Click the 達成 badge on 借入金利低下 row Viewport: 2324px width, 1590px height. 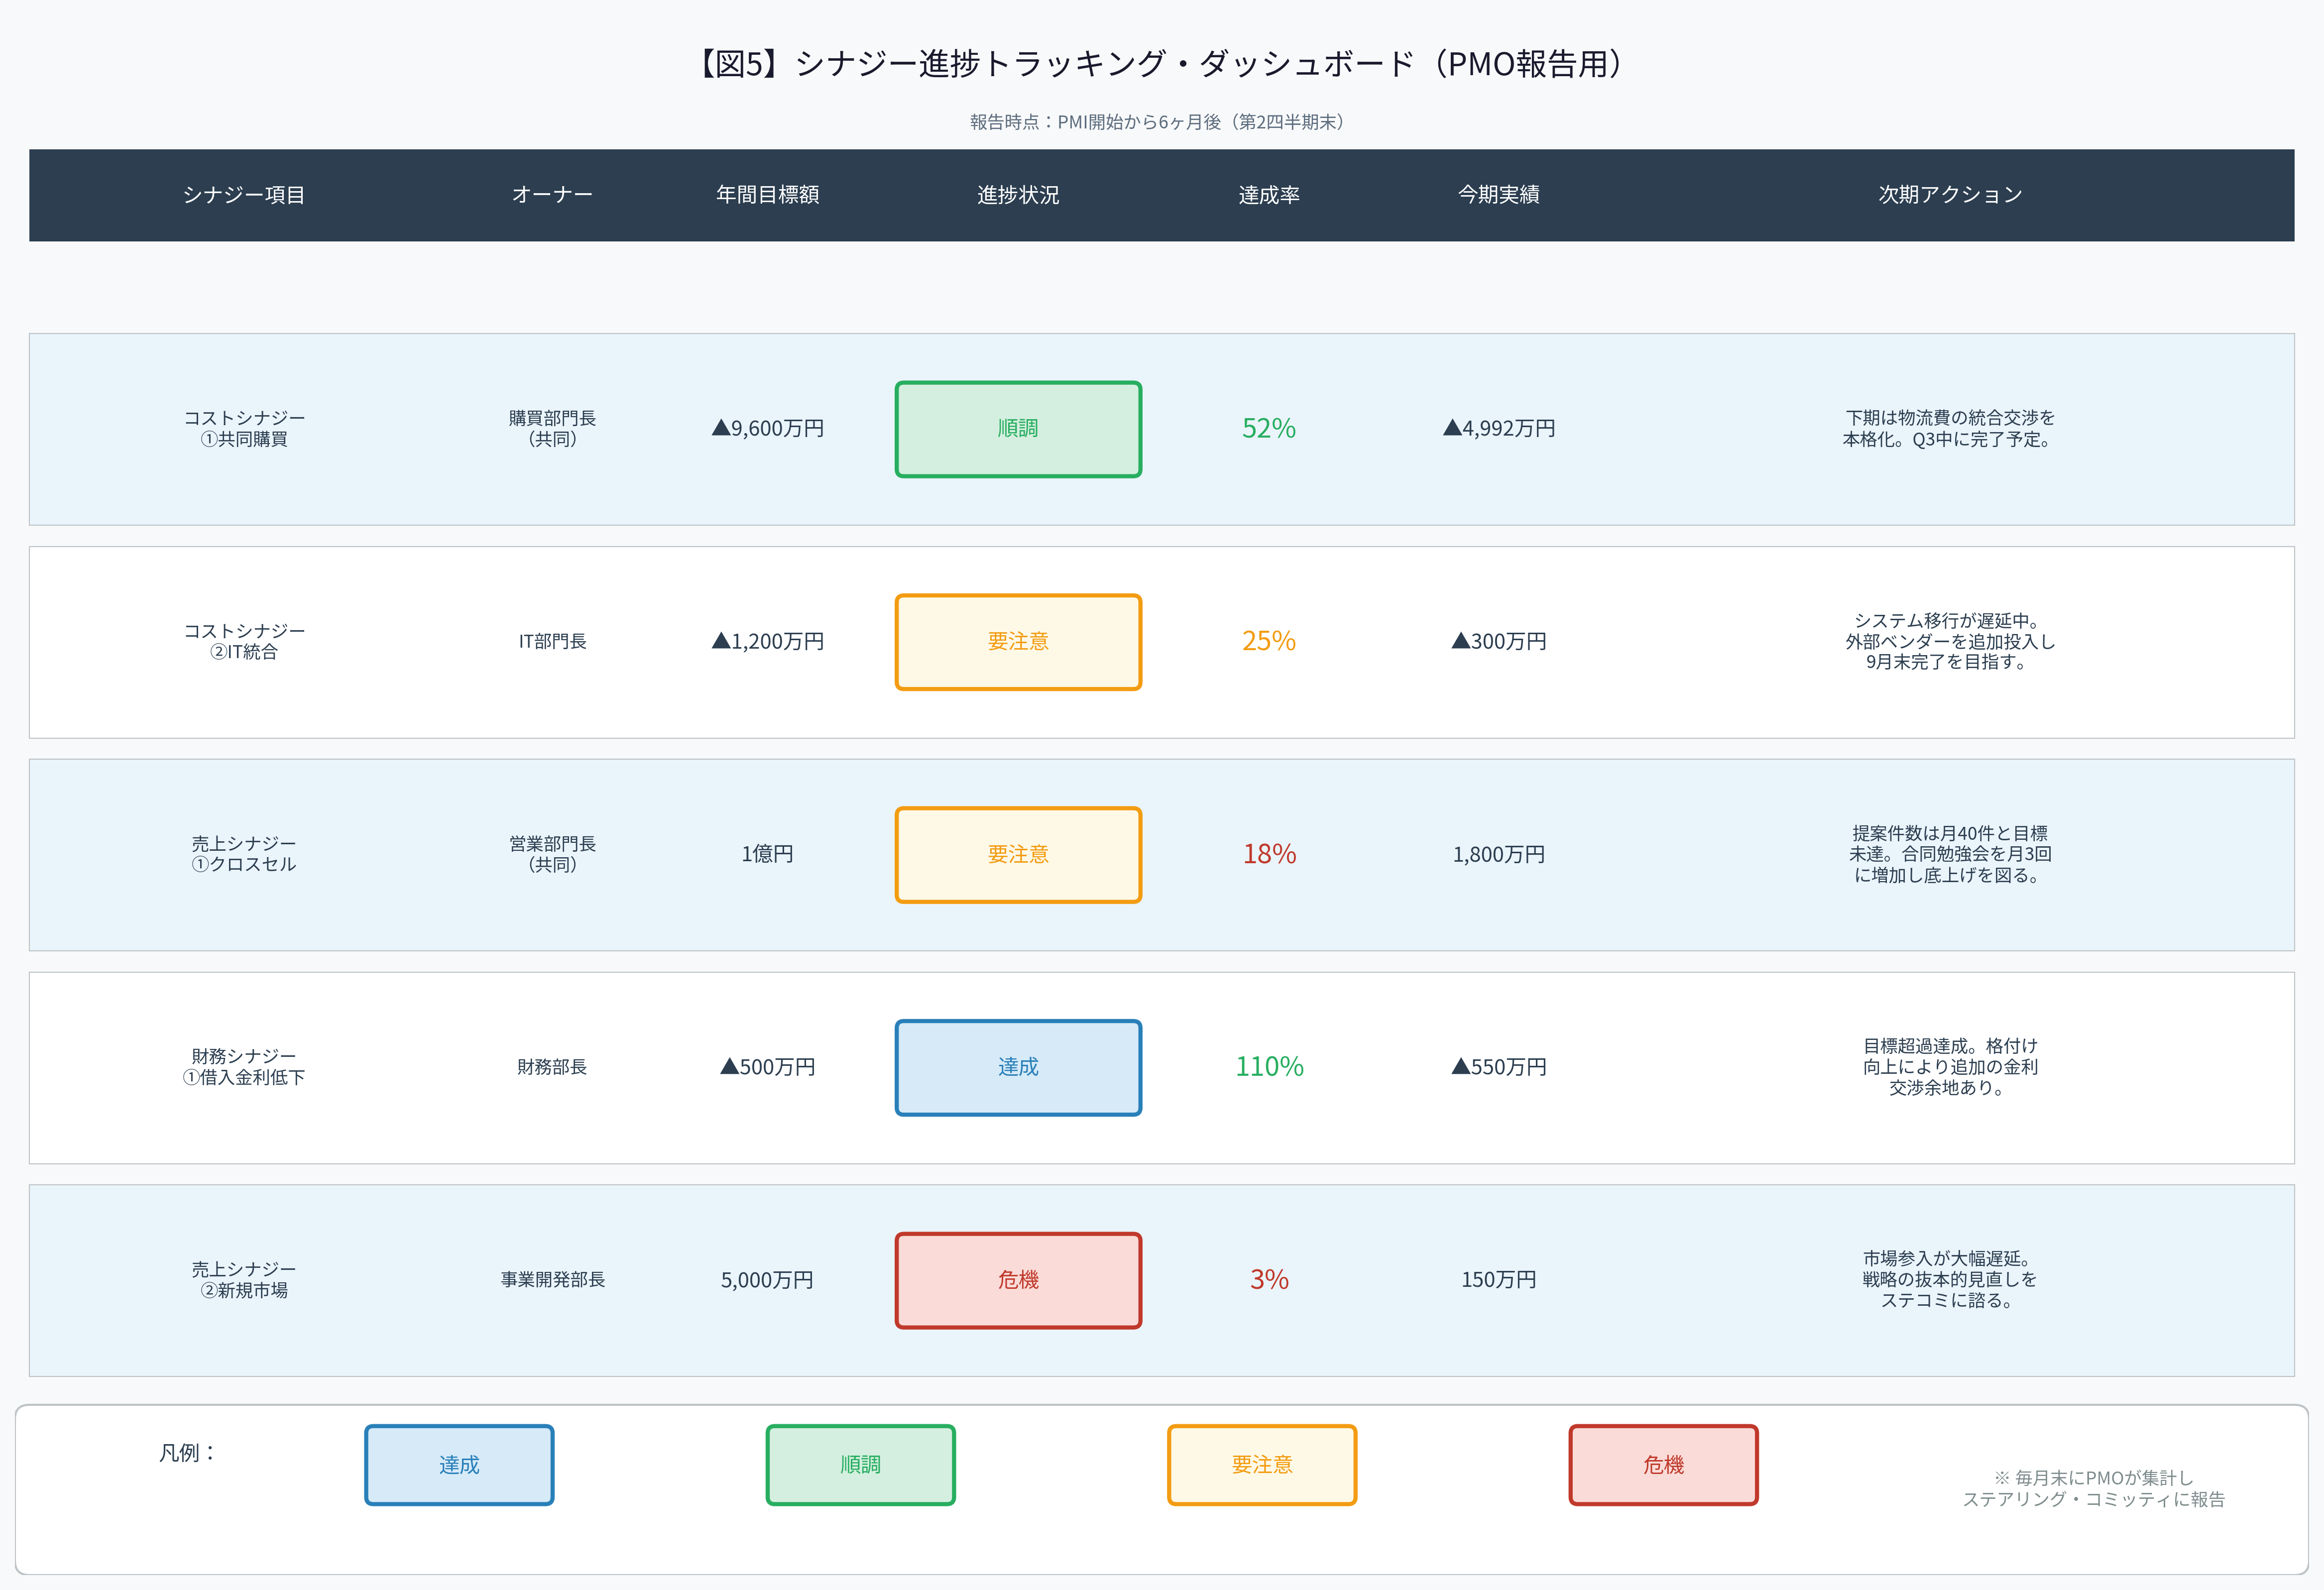(x=1018, y=1067)
